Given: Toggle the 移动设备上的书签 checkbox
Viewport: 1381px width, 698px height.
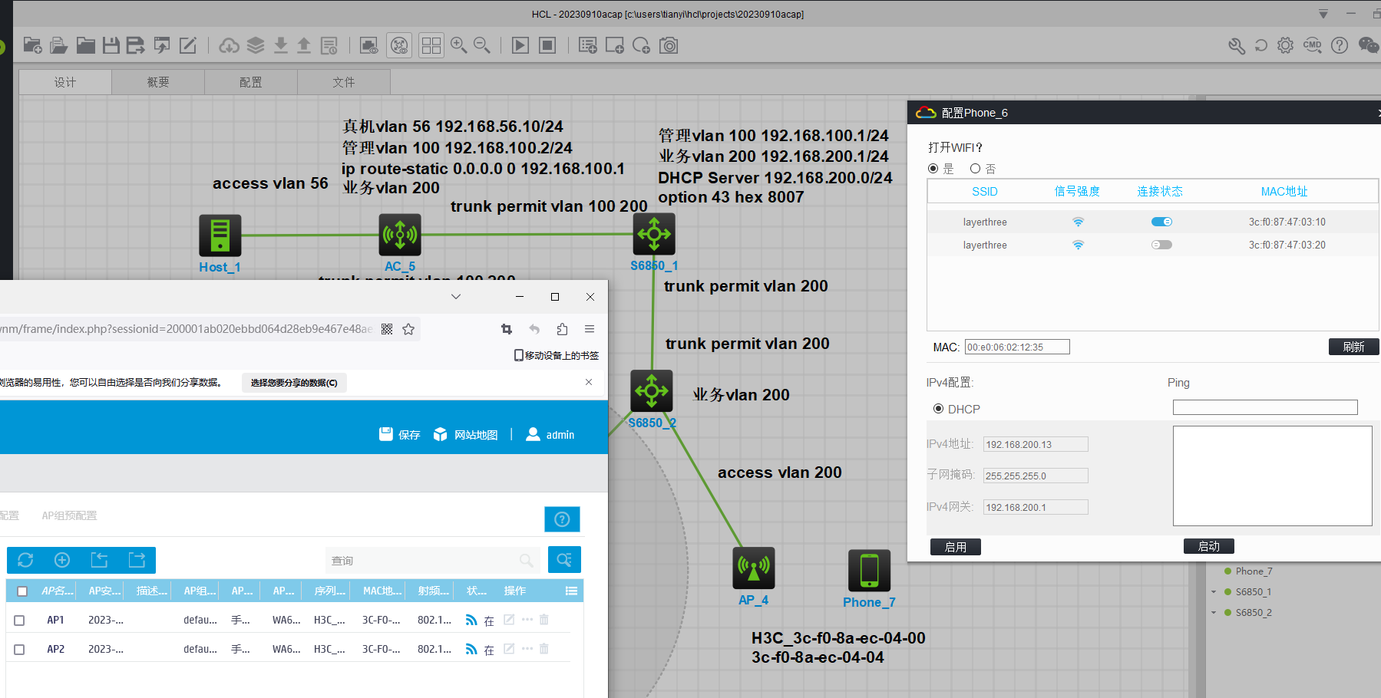Looking at the screenshot, I should click(x=519, y=355).
